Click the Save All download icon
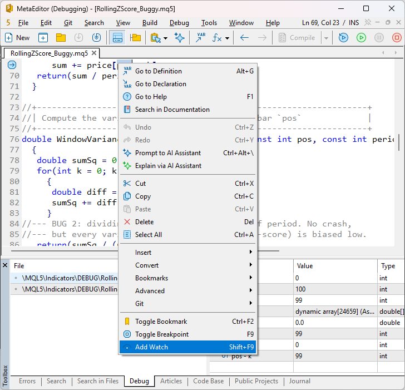 [96, 38]
